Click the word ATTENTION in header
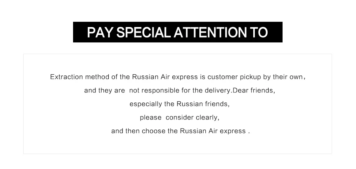Screen dimensions: 356x169 point(210,32)
